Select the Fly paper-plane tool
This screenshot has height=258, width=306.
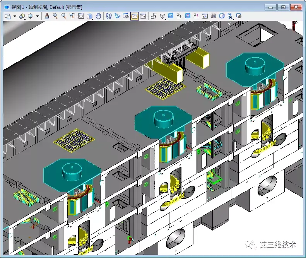tap(117, 16)
